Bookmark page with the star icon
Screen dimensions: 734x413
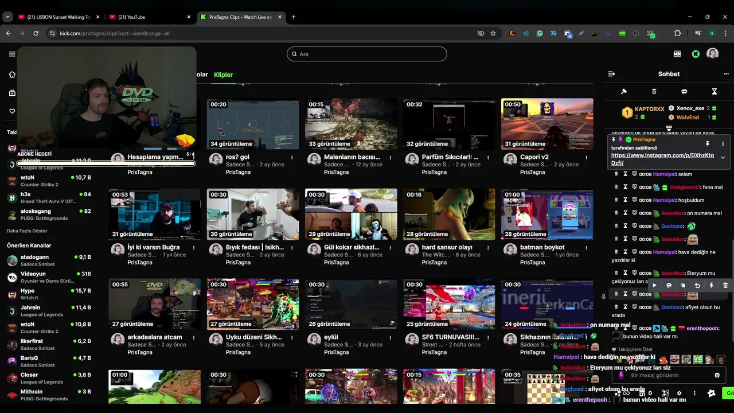493,33
